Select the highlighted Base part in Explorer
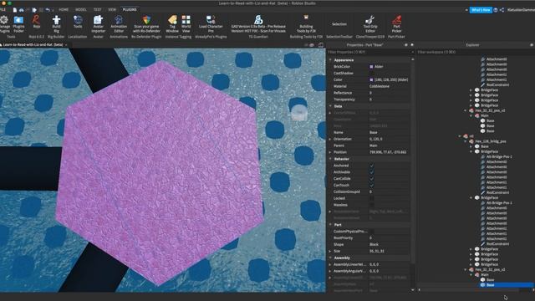Viewport: 535px width, 301px height. 490,285
